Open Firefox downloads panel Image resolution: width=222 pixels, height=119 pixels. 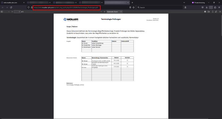pyautogui.click(x=207, y=7)
